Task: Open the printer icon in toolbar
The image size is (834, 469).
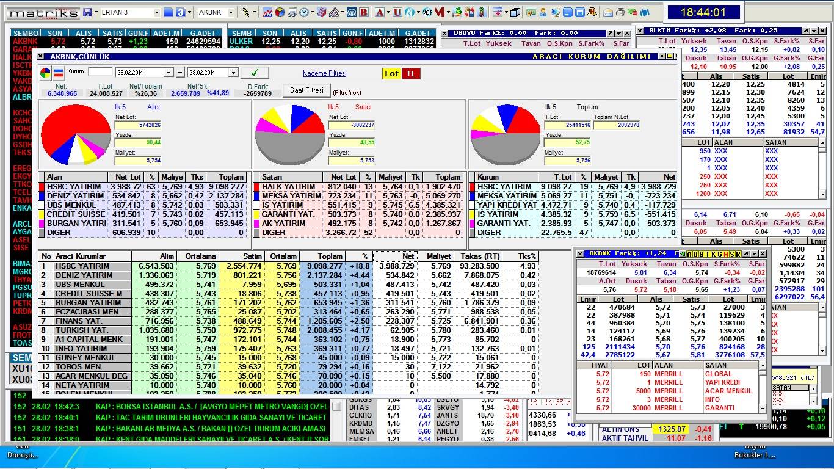Action: click(620, 12)
